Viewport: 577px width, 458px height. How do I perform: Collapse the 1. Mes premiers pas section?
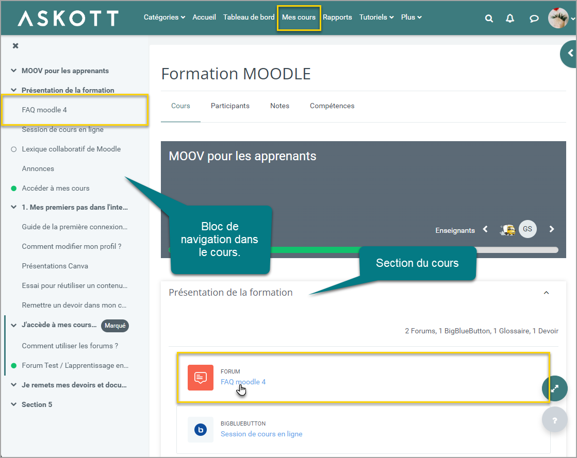(x=13, y=207)
